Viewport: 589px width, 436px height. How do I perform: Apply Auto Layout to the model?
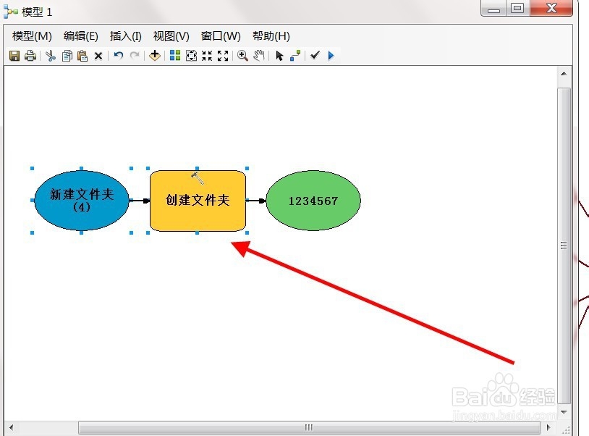click(175, 56)
